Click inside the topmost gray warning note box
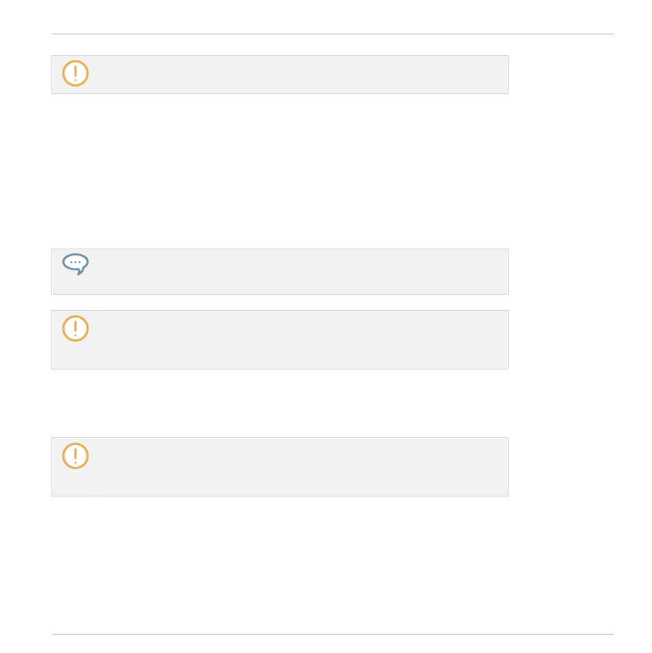Viewport: 652px width, 653px height. [280, 75]
